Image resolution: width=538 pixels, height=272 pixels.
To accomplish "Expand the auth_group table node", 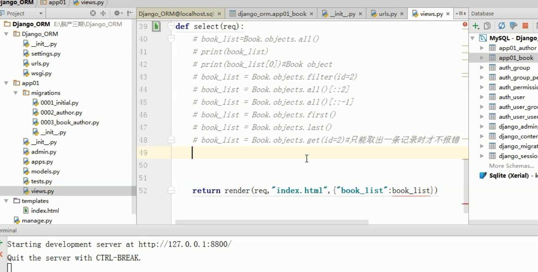I will [482, 67].
